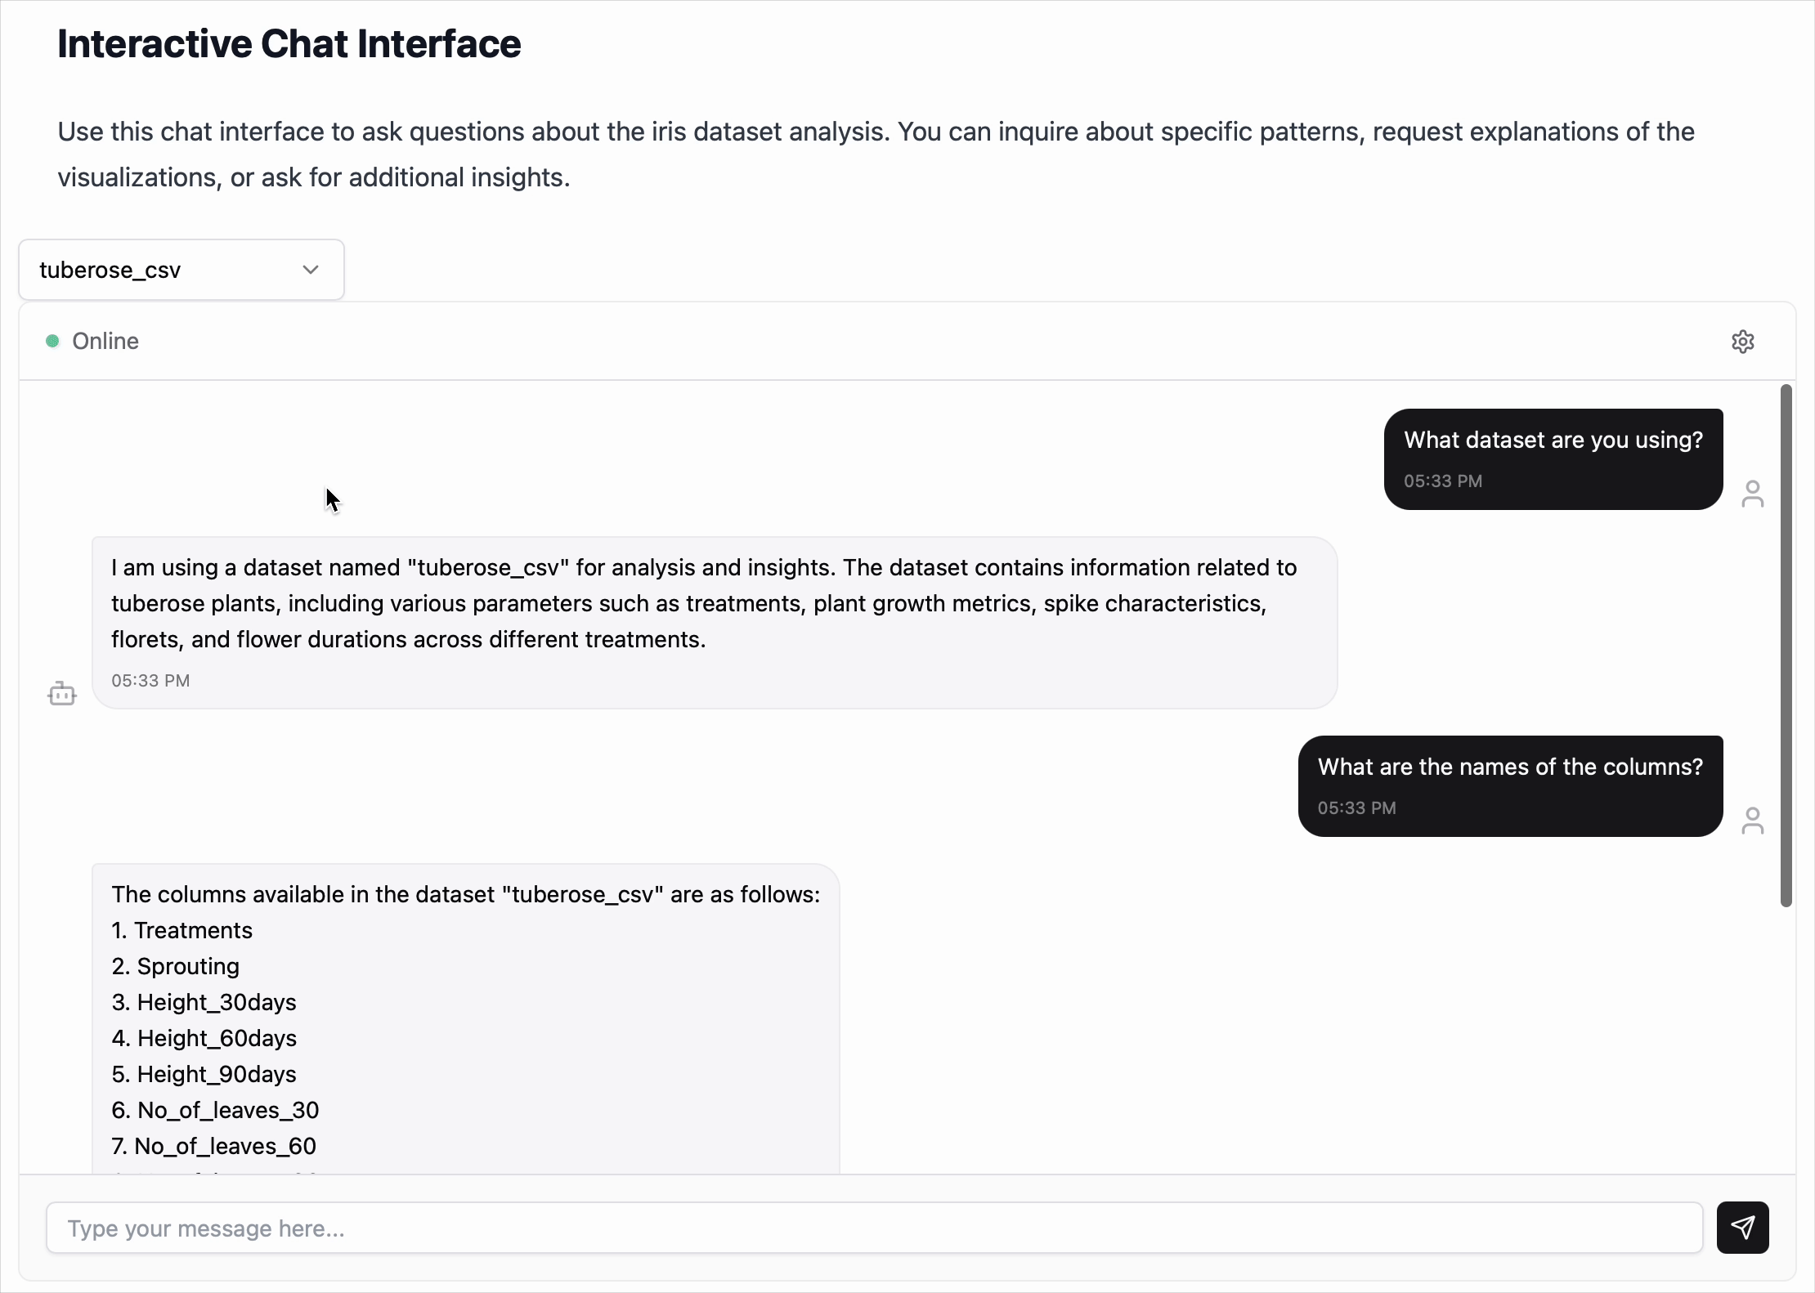Screen dimensions: 1815x1293
Task: Click the send message paper plane button
Action: 1742,1227
